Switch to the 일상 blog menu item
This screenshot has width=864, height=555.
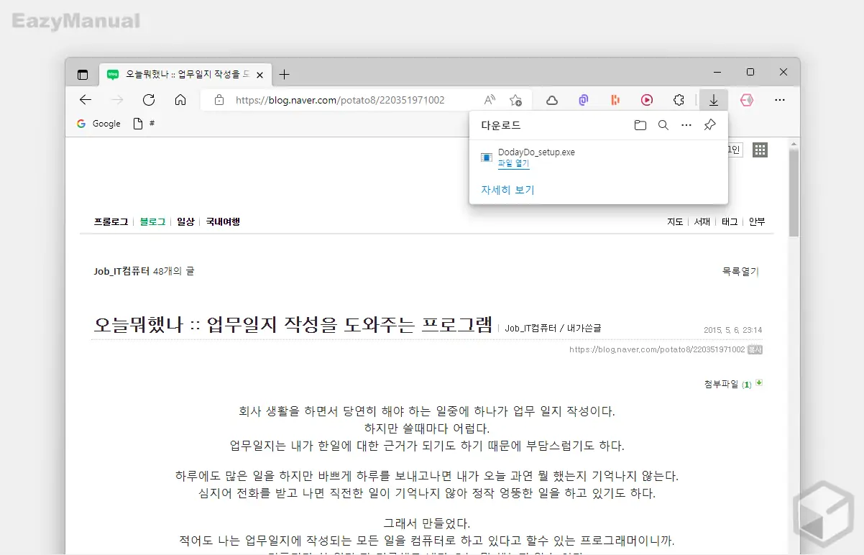pos(185,221)
